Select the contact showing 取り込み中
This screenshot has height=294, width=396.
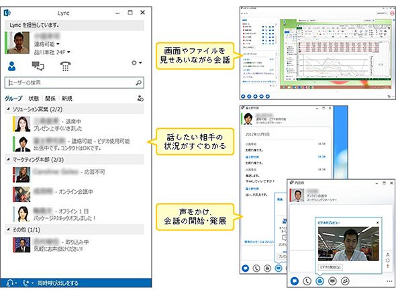[x=75, y=245]
